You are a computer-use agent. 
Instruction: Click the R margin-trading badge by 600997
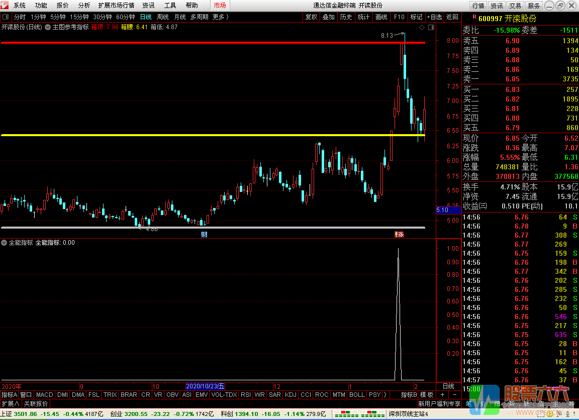pyautogui.click(x=474, y=17)
